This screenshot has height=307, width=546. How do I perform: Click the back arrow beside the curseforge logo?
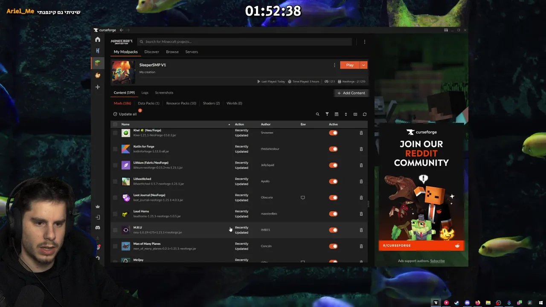click(122, 30)
